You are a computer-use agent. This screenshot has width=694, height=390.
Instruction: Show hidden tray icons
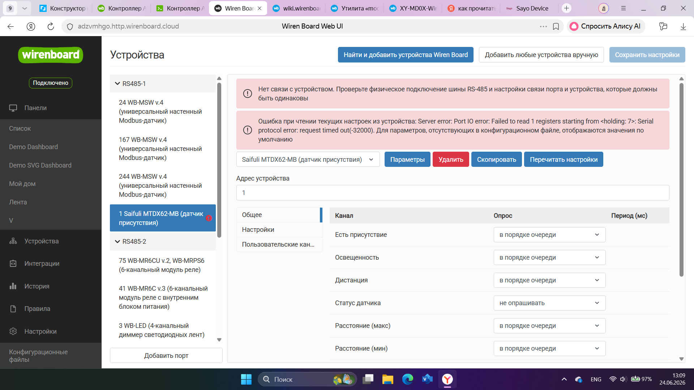564,380
